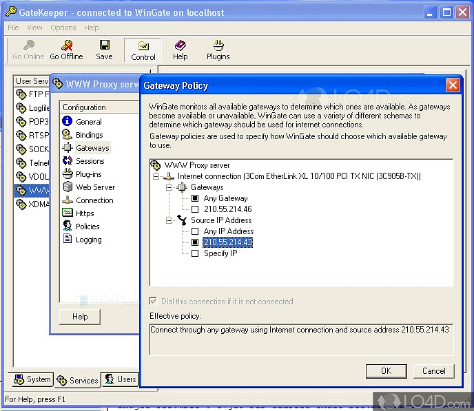The image size is (474, 411).
Task: Select the Connection icon in Configuration list
Action: 67,200
